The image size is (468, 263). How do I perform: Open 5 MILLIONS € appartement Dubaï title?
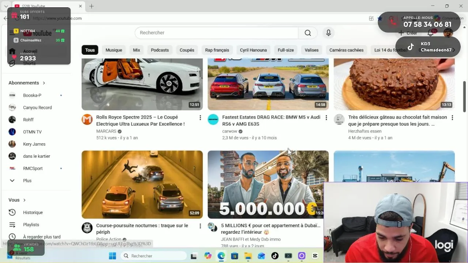pyautogui.click(x=271, y=229)
